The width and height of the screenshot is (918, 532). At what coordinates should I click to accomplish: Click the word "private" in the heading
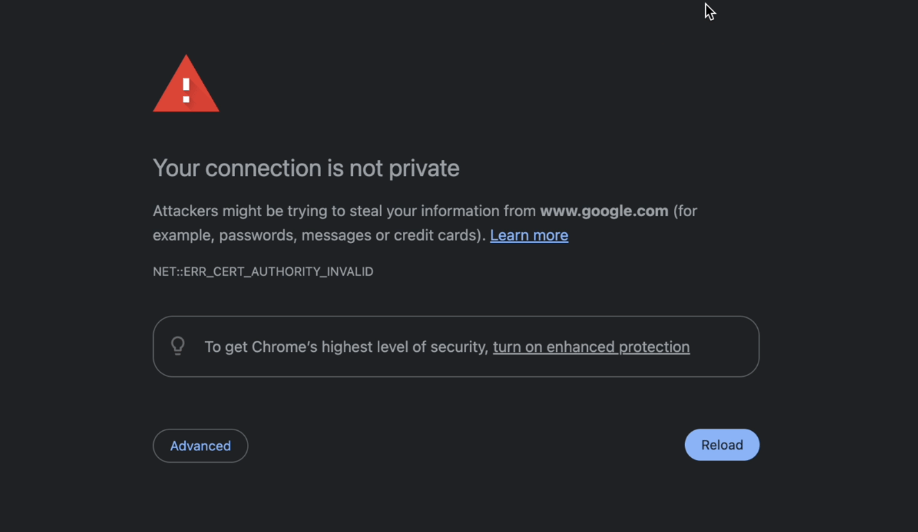[x=424, y=168]
